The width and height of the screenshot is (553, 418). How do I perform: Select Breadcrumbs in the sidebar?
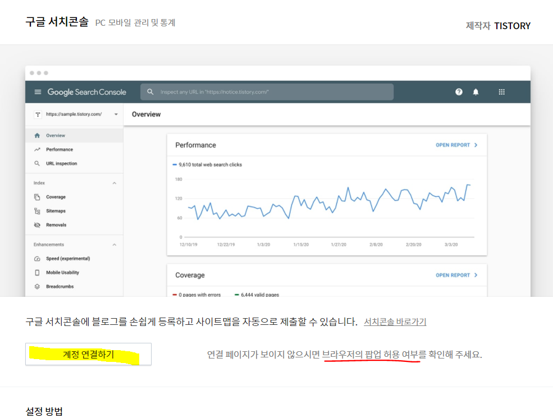75,287
